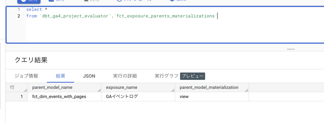Click the exposure_name column resize handle
This screenshot has width=324, height=123.
(x=173, y=90)
